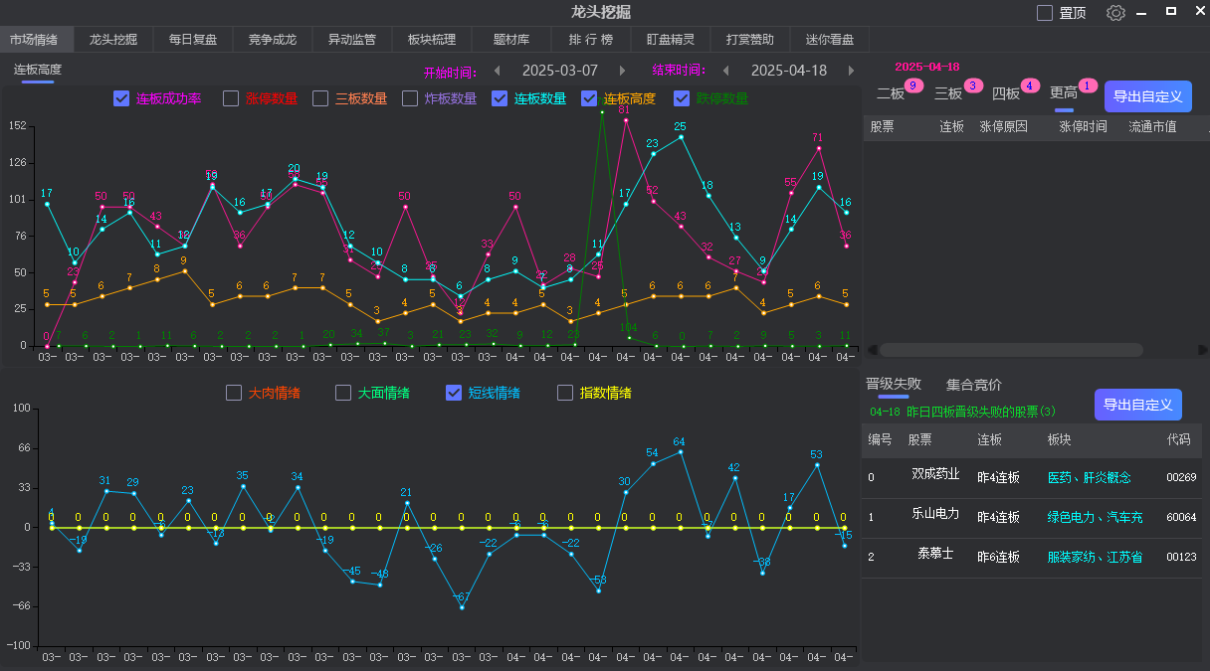Click 导出自定义 button above 晋级失败 table
Screen dimensions: 1210x671
click(1137, 405)
